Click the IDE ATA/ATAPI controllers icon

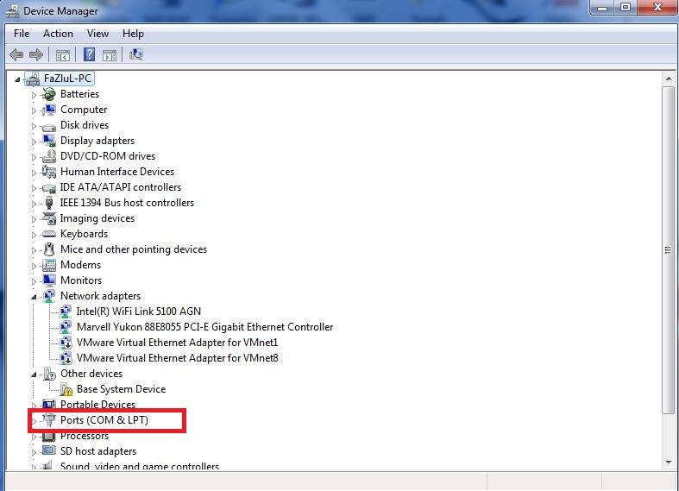(x=49, y=188)
